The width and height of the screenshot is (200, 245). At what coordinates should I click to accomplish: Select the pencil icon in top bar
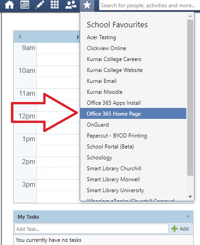pyautogui.click(x=40, y=5)
